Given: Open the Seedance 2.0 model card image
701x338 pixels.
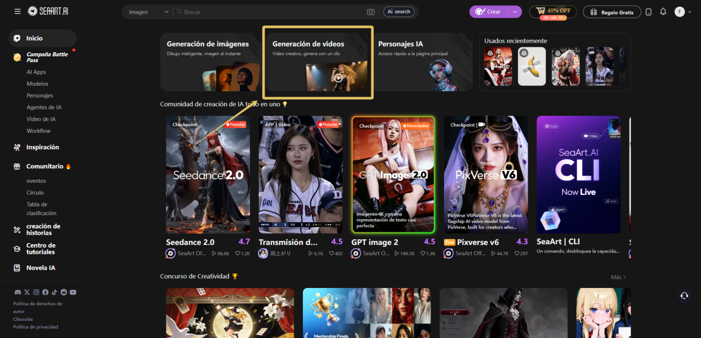Looking at the screenshot, I should [208, 175].
